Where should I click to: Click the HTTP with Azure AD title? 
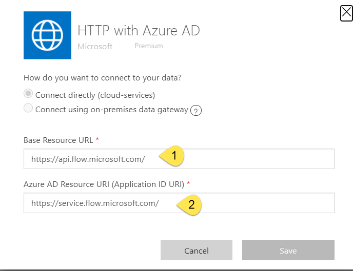click(x=138, y=31)
